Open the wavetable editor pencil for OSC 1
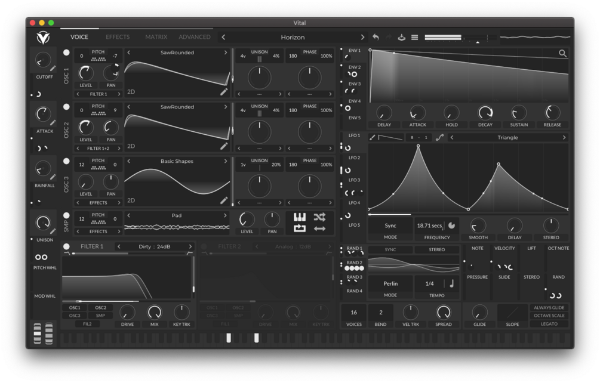Viewport: 600px width, 383px height. pos(225,93)
